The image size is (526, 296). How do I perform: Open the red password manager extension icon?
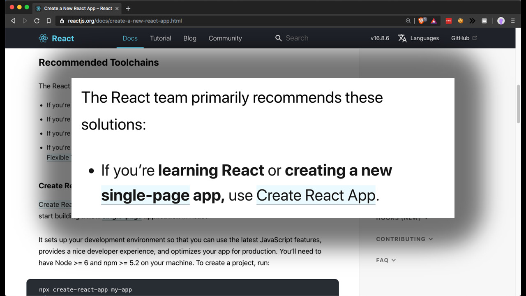click(x=449, y=21)
